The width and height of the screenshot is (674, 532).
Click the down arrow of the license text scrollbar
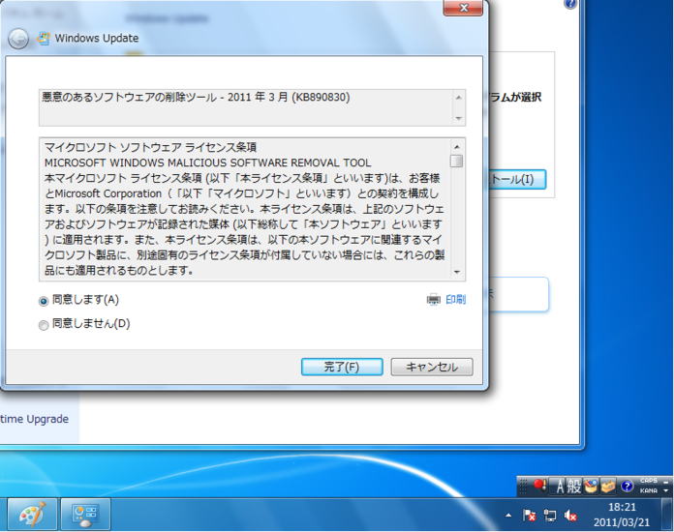click(457, 272)
